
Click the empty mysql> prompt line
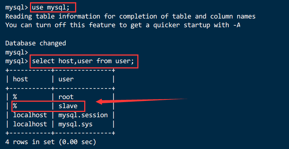(x=17, y=53)
